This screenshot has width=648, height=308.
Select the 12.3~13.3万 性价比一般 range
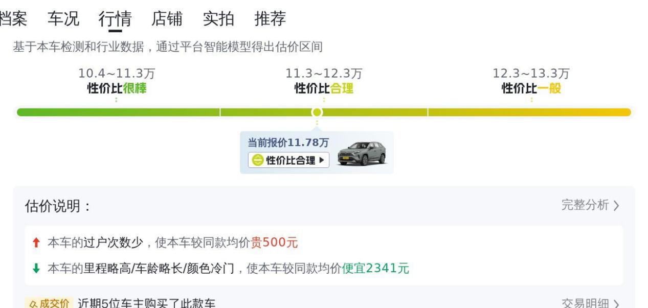pos(531,81)
